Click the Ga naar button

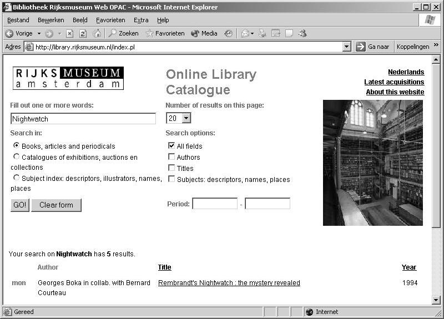(x=372, y=47)
